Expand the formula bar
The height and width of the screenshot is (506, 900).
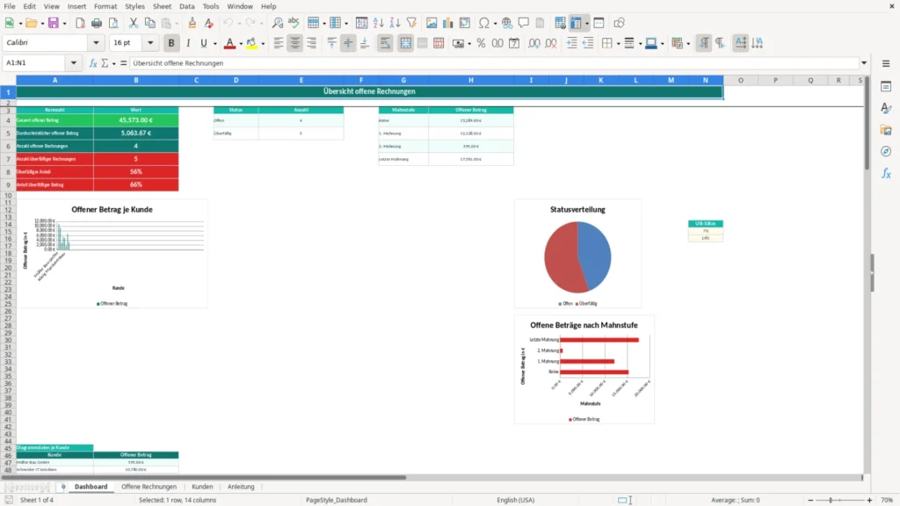(x=864, y=63)
